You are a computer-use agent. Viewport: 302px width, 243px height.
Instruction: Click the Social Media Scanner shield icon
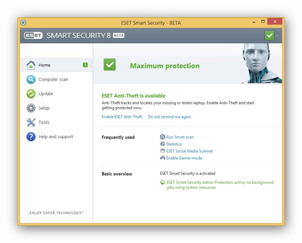pos(163,151)
